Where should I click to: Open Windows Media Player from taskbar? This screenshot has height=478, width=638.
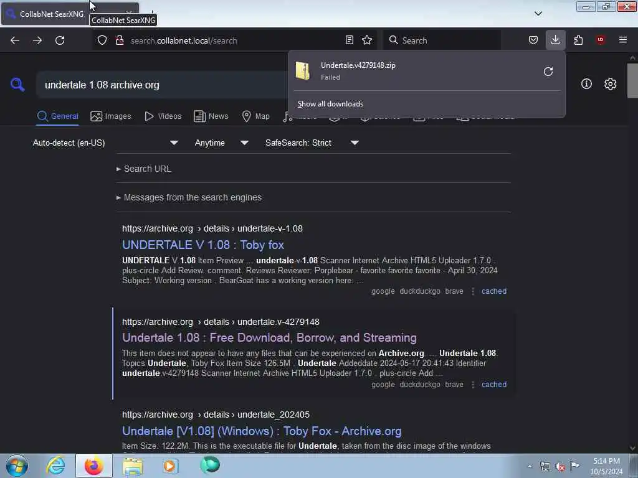click(x=170, y=466)
